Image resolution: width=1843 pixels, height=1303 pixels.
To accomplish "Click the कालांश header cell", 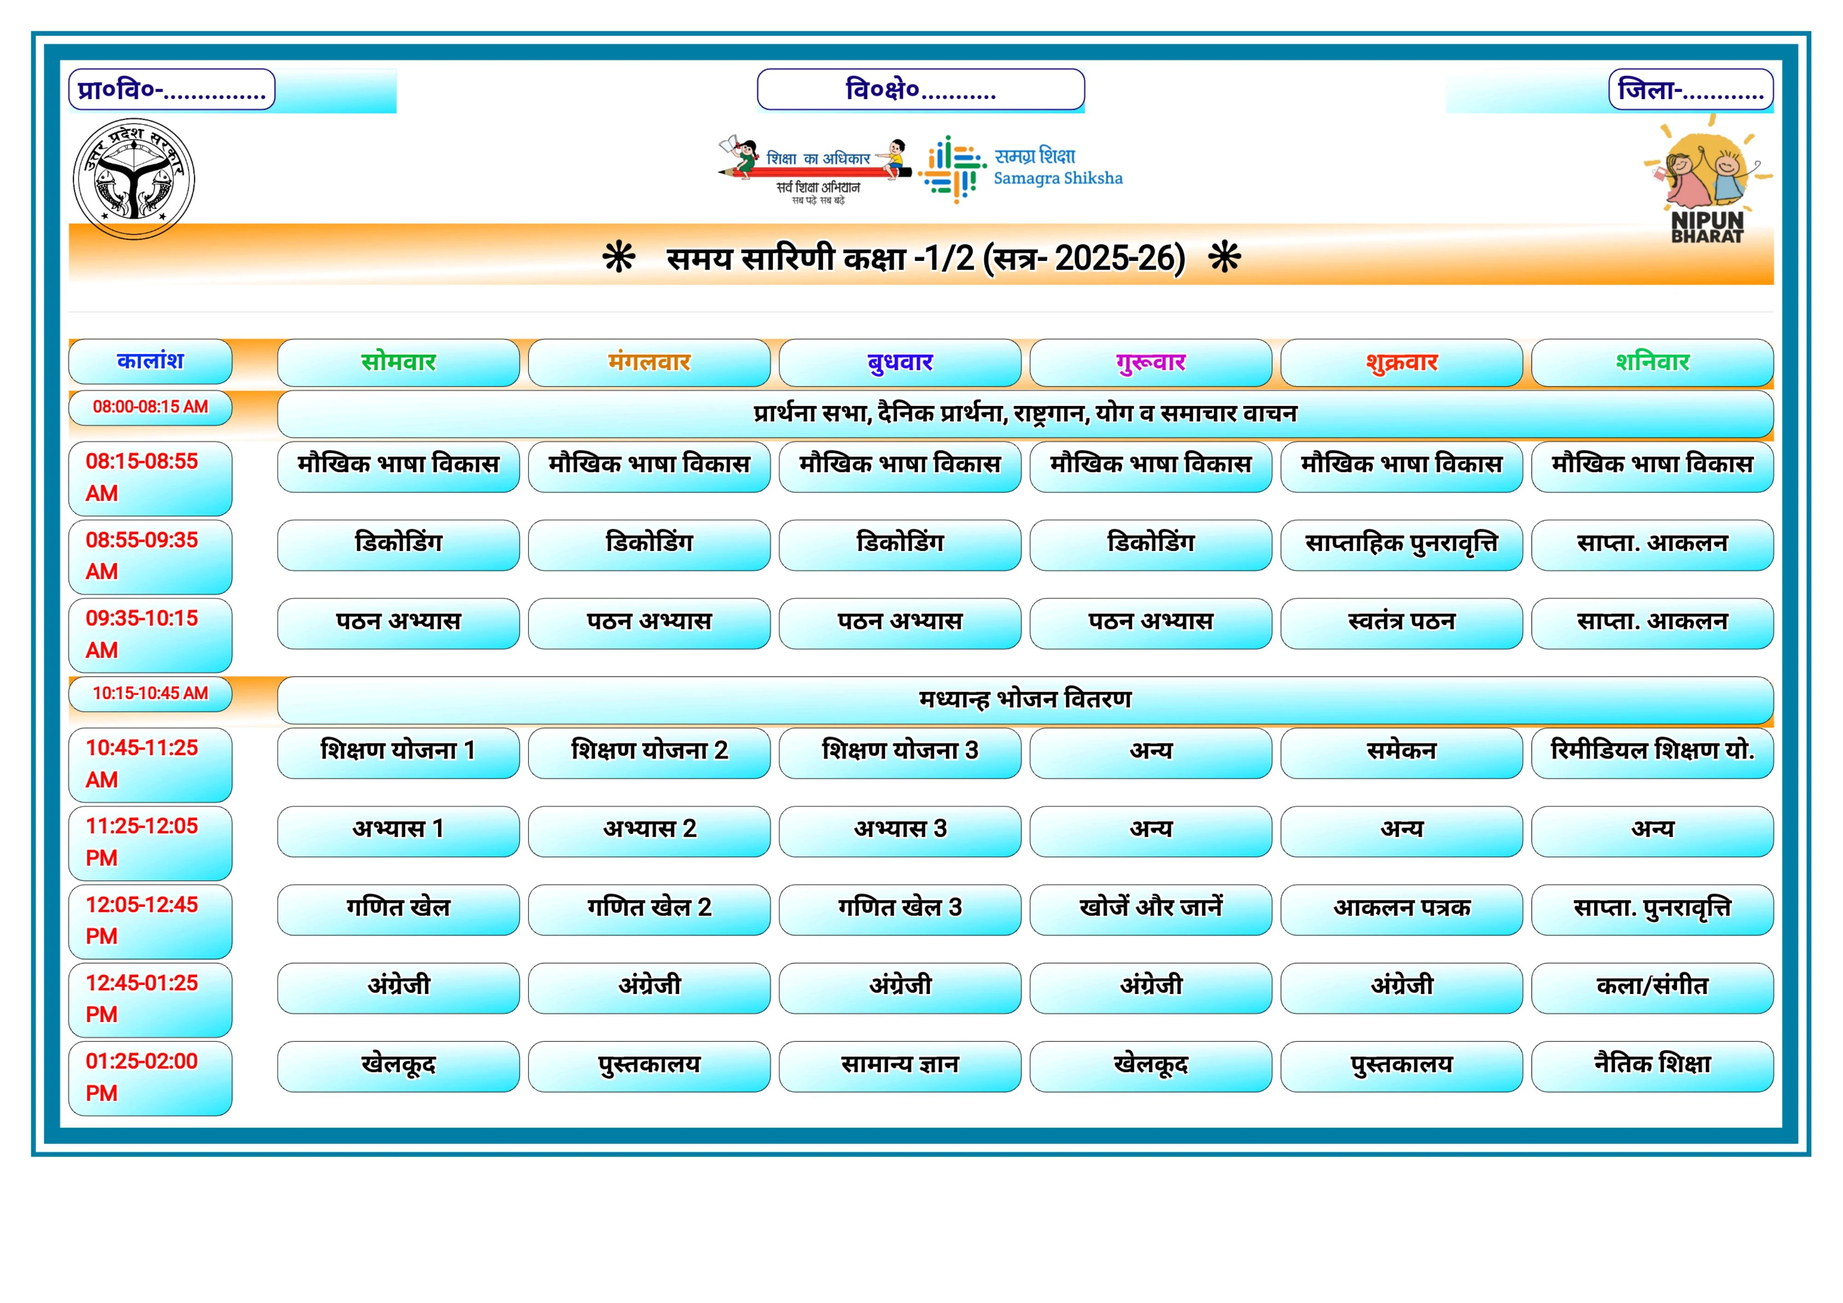I will [150, 361].
